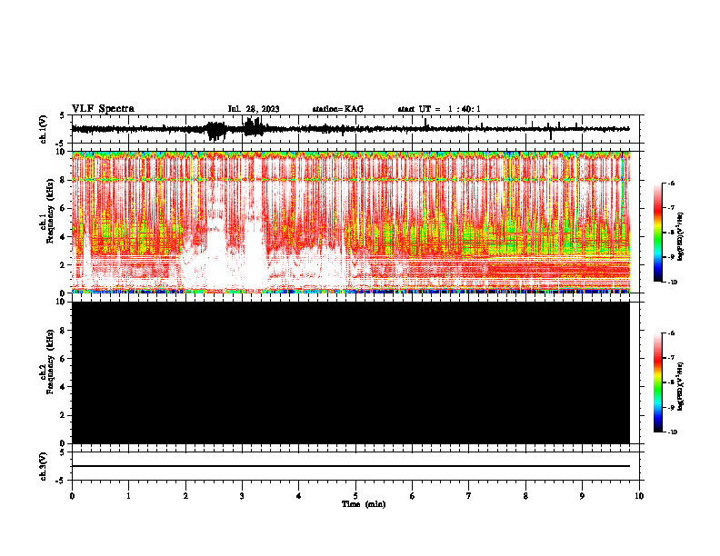Viewport: 720px width, 556px height.
Task: Click time axis tick label "8"
Action: 525,496
